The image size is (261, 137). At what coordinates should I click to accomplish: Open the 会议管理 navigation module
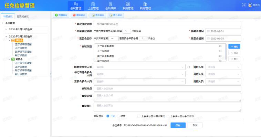pyautogui.click(x=76, y=6)
